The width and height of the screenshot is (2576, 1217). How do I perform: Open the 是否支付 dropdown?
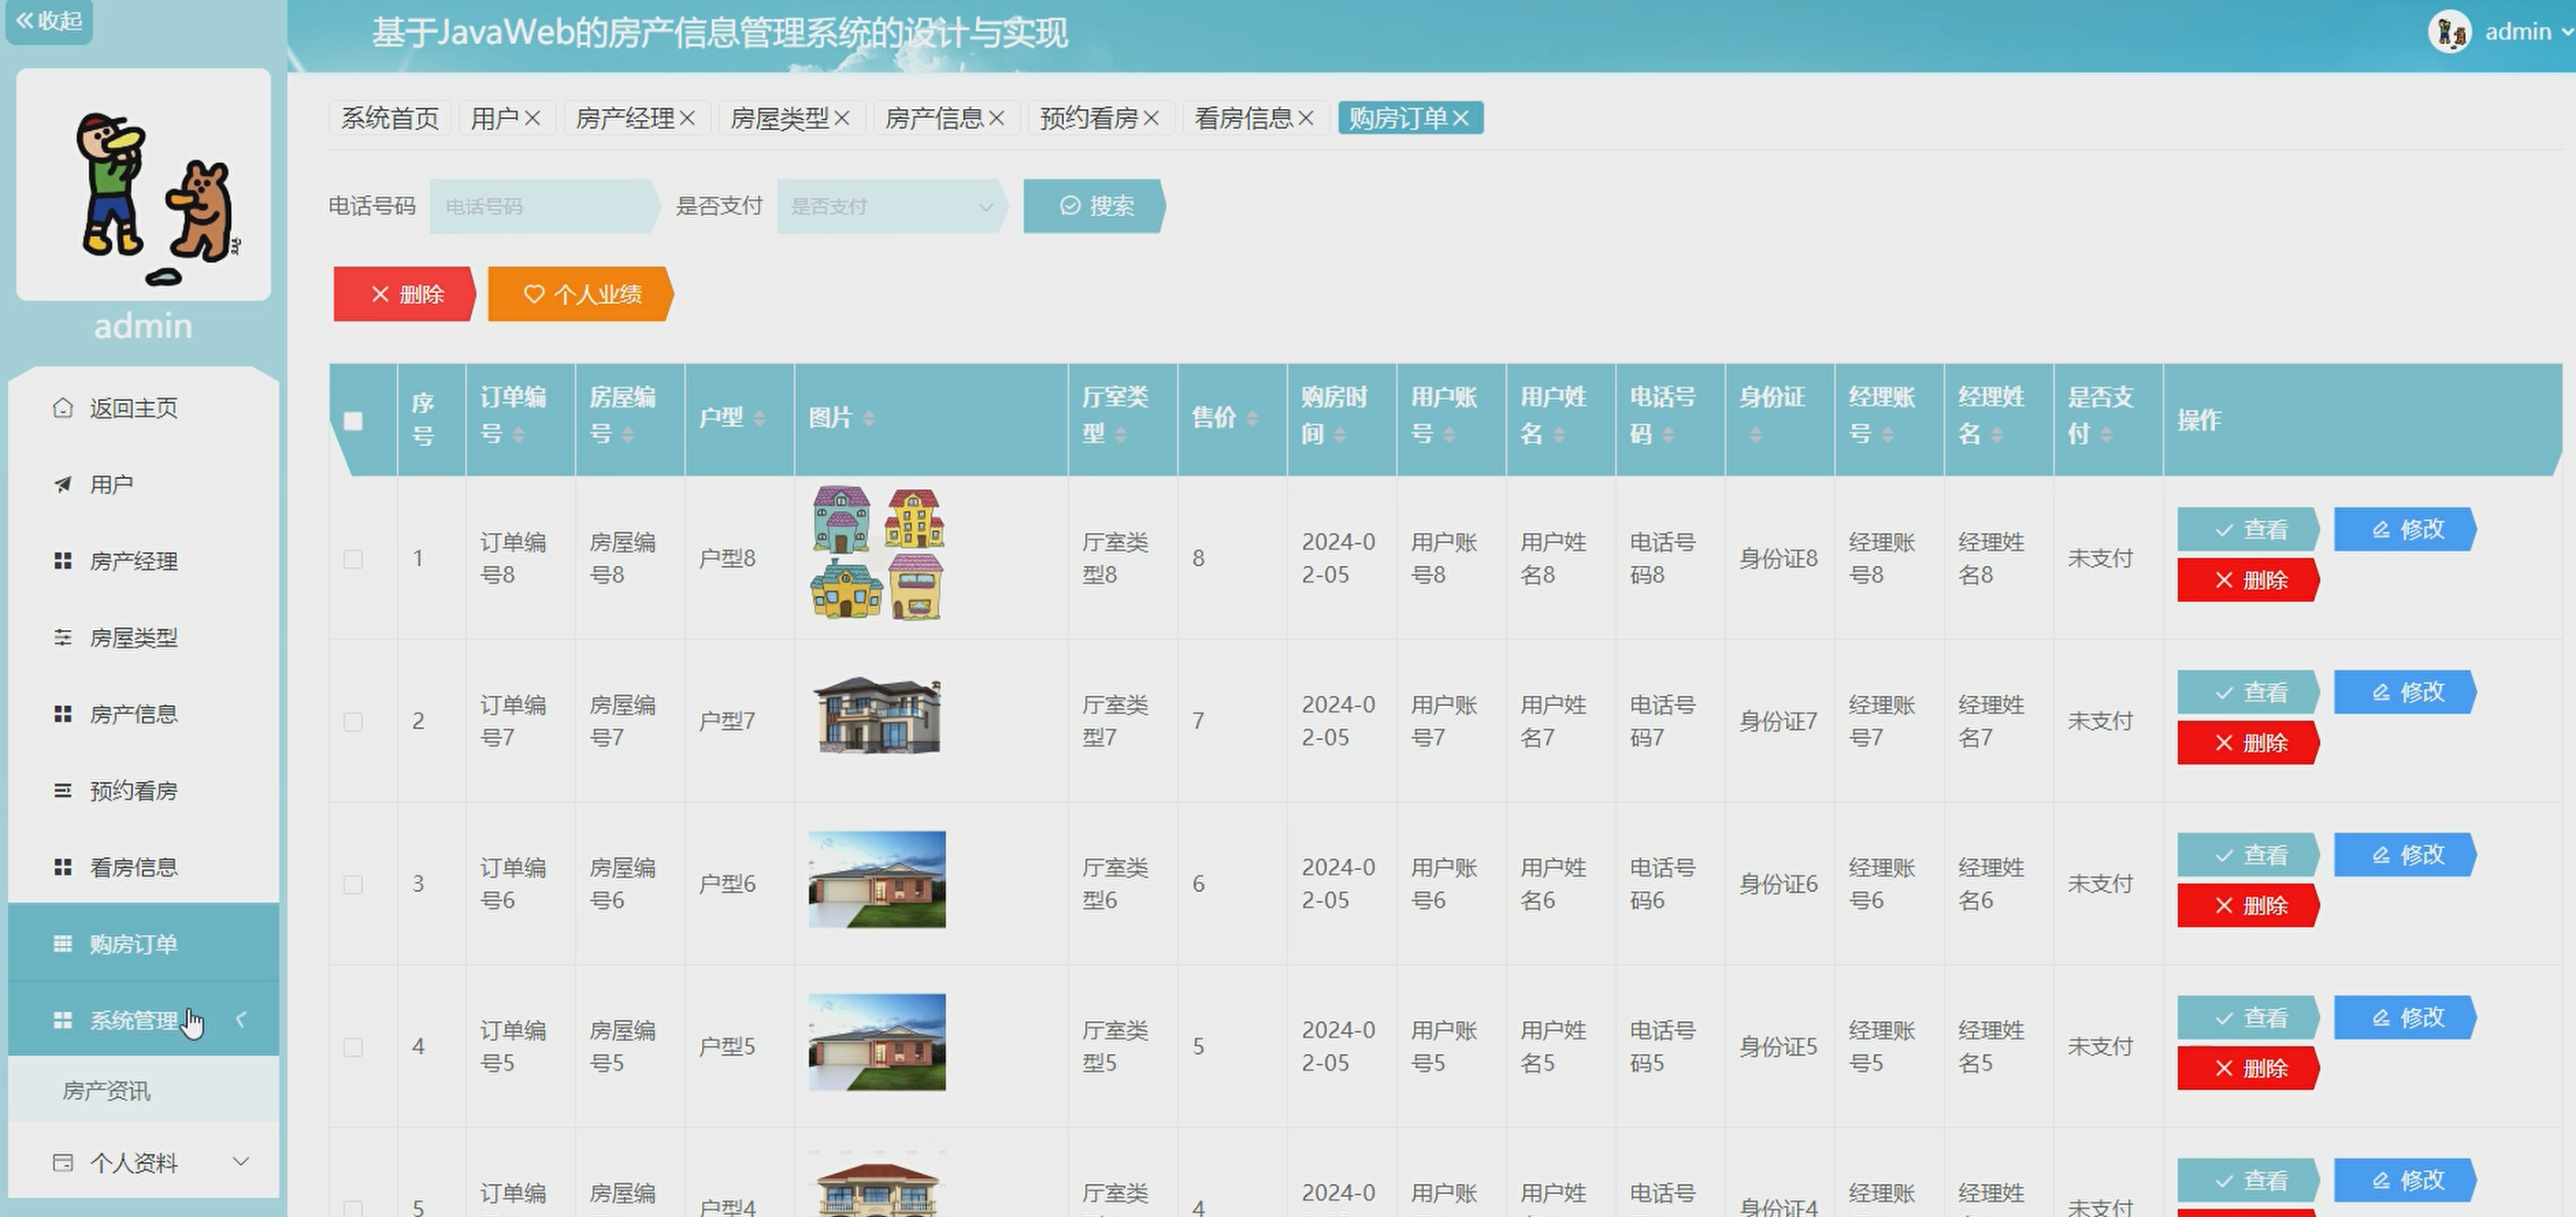tap(892, 206)
